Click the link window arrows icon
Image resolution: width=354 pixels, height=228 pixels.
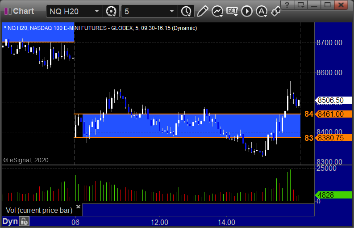pyautogui.click(x=275, y=11)
